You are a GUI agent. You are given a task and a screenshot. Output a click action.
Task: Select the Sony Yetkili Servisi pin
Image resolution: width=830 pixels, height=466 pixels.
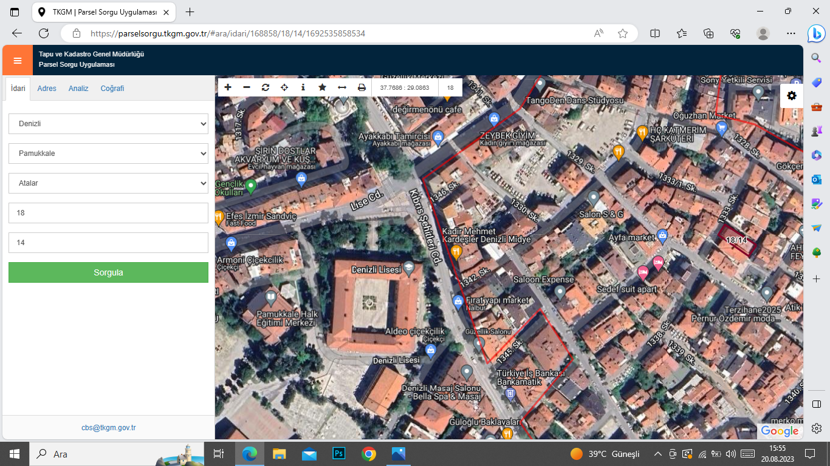click(758, 92)
